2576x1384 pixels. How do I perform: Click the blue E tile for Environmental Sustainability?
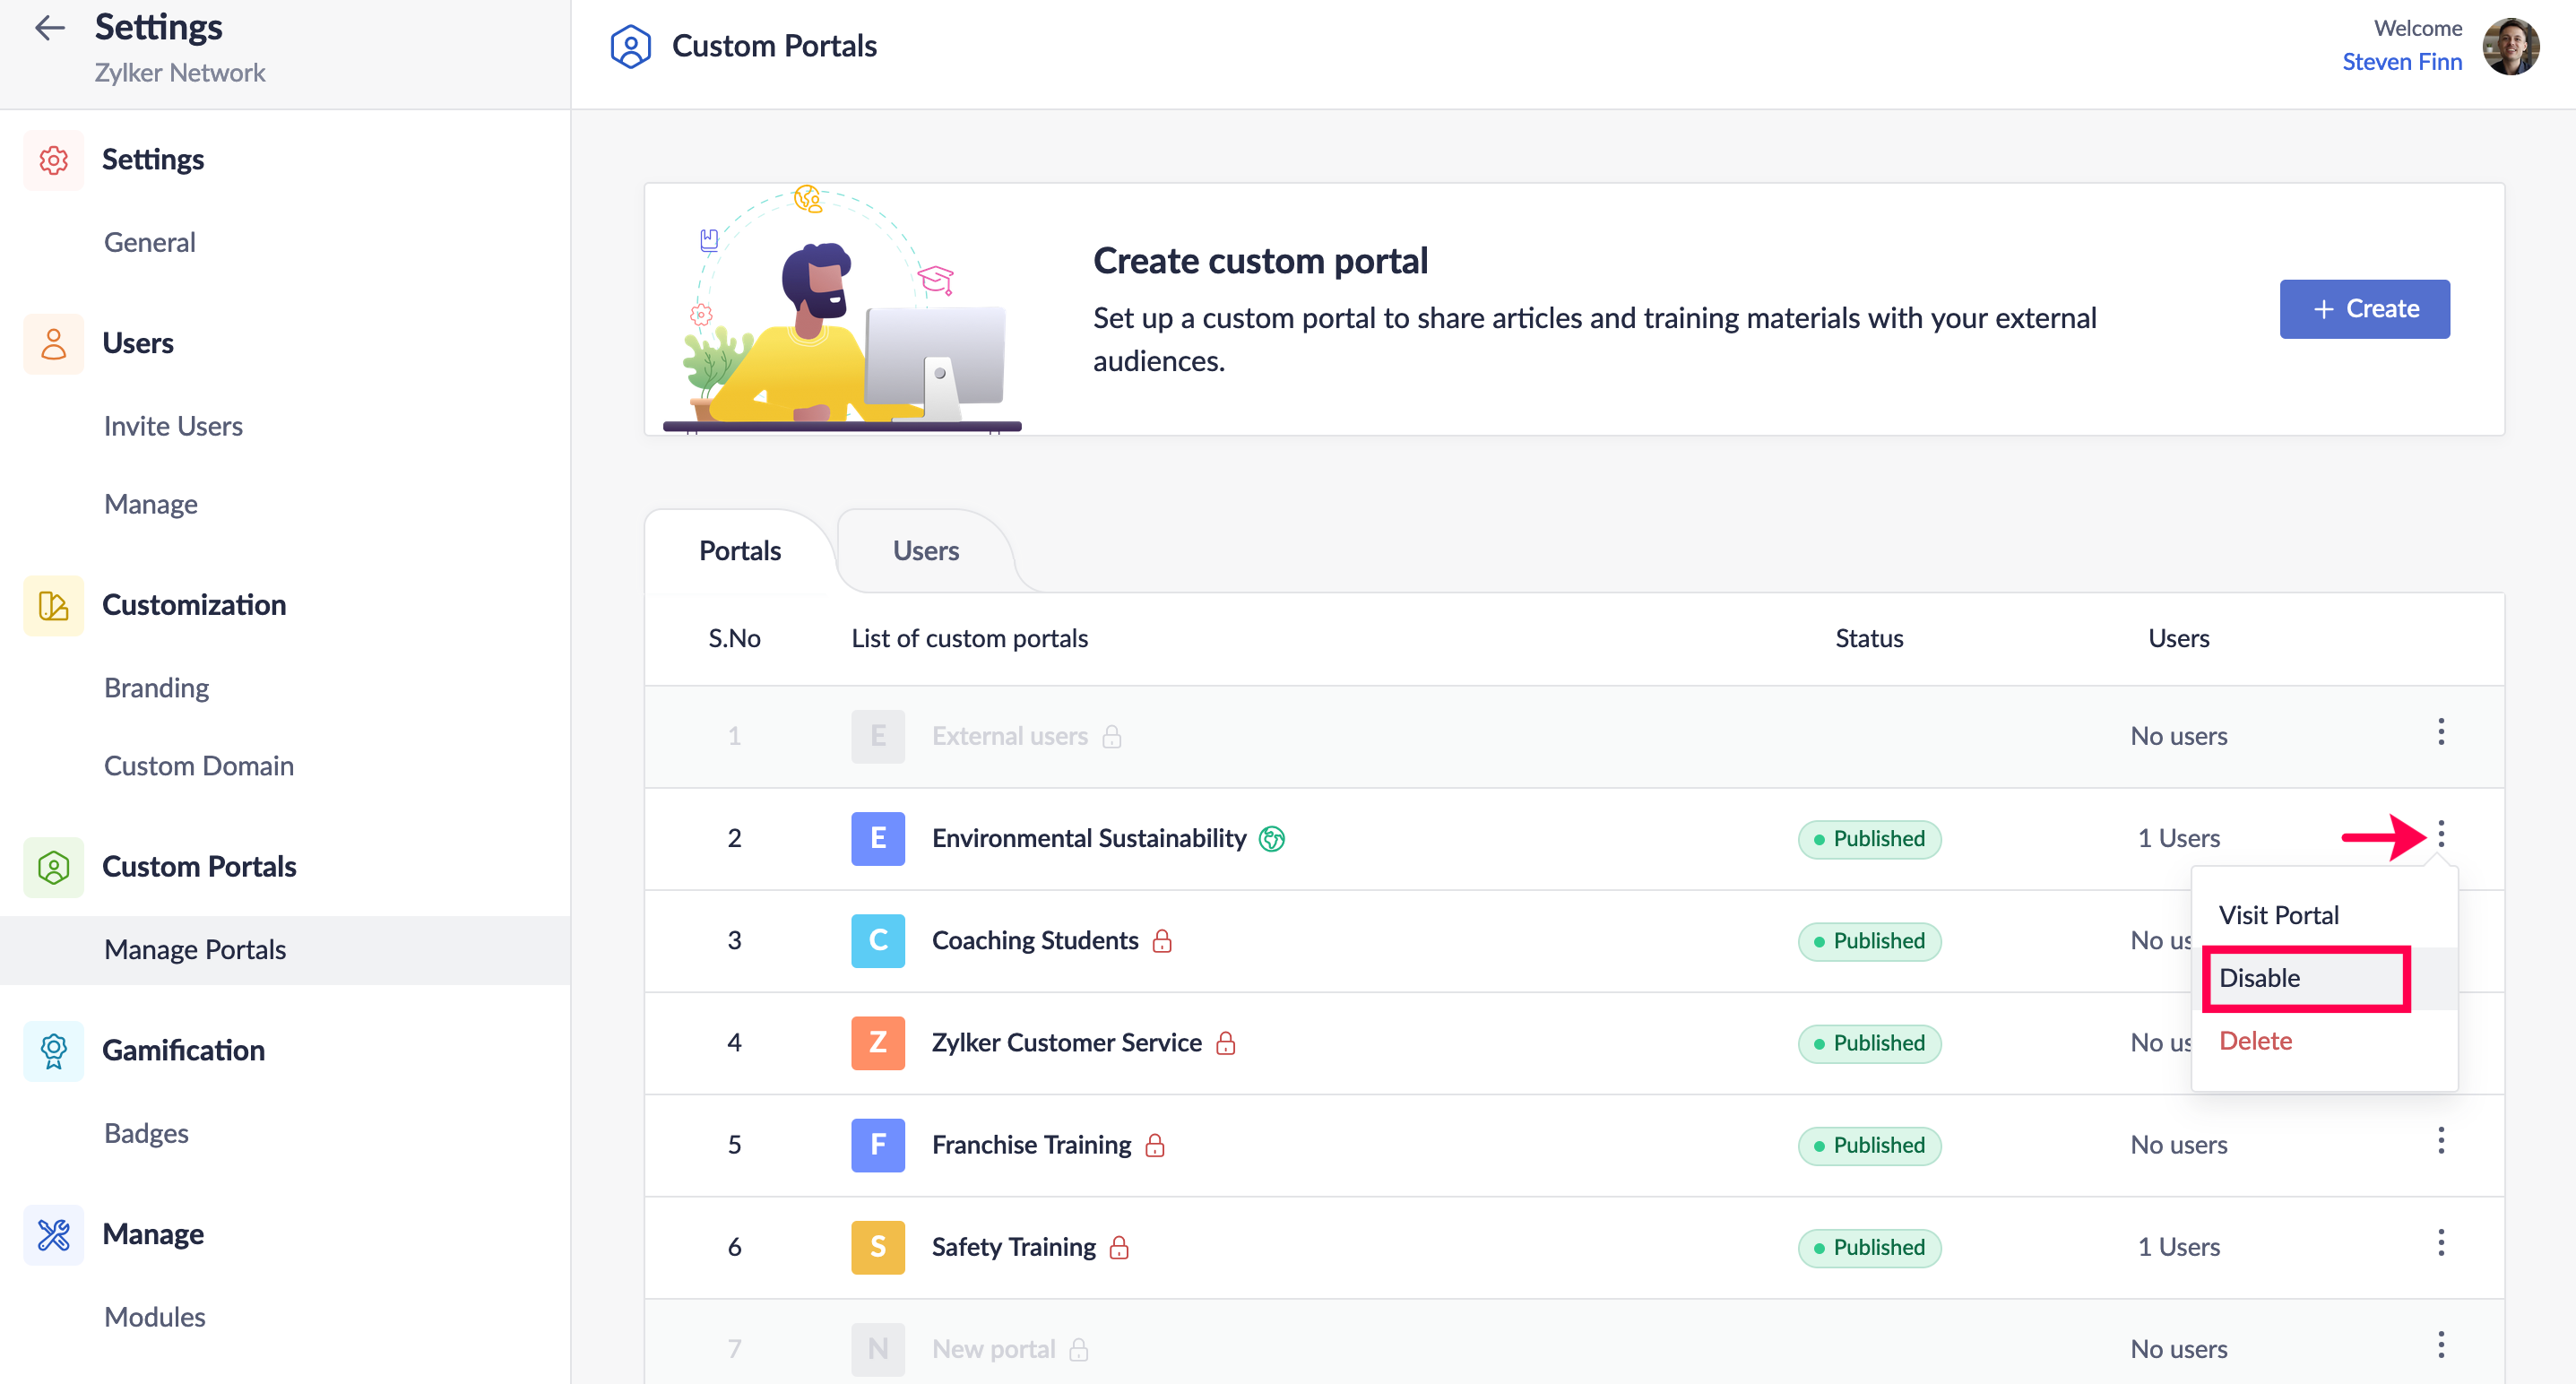877,838
